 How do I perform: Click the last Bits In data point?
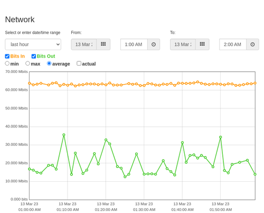tap(255, 83)
